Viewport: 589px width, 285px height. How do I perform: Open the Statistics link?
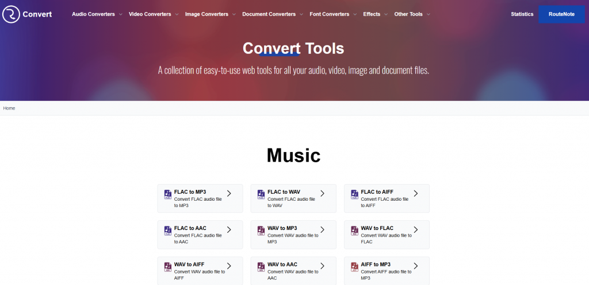(522, 14)
